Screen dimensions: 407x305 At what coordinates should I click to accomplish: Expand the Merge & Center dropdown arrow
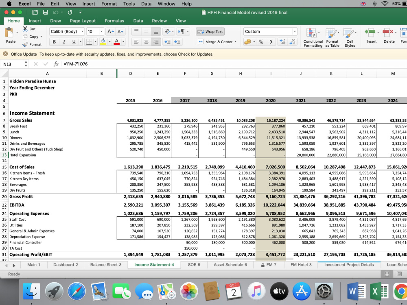(x=235, y=42)
